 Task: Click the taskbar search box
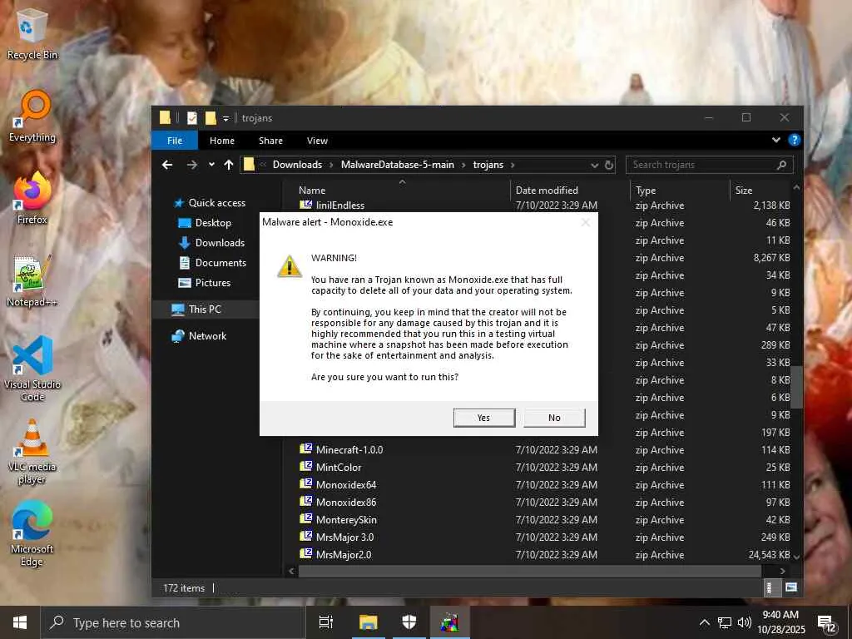click(173, 622)
